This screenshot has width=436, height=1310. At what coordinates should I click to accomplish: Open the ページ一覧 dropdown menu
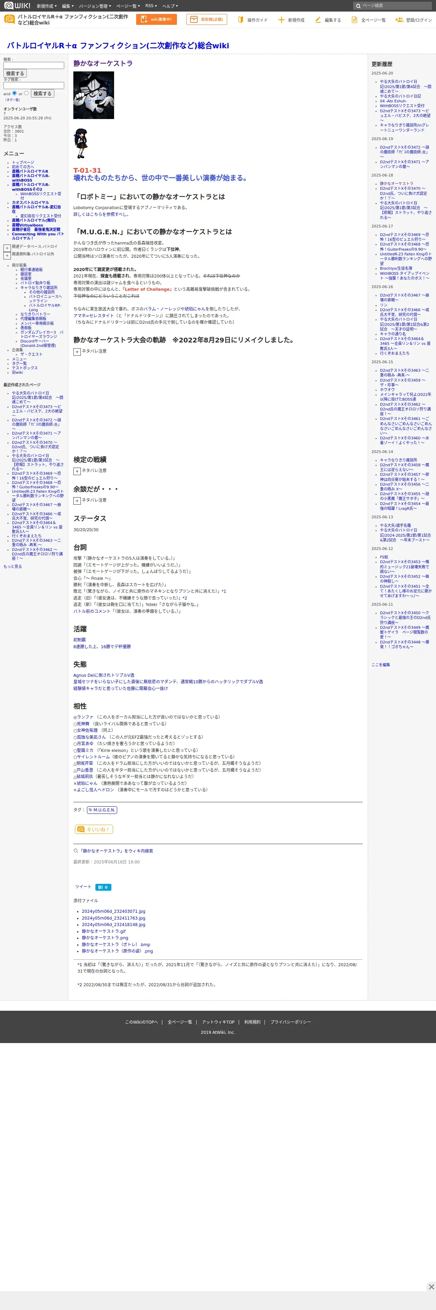point(128,5)
